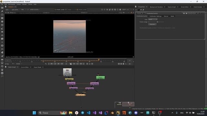Select the Server tab in properties

[166, 16]
